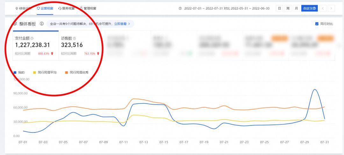Open the 综合诊断 tab
Image resolution: width=344 pixels, height=155 pixels.
point(24,8)
